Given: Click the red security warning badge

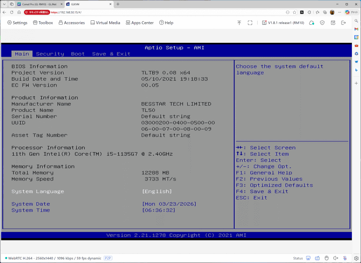Looking at the screenshot, I should tap(37, 12).
